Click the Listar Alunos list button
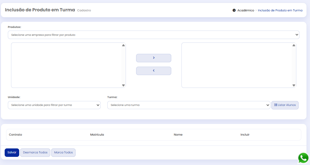This screenshot has height=165, width=310. coord(285,105)
